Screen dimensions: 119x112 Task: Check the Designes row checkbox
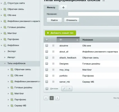coord(47,64)
